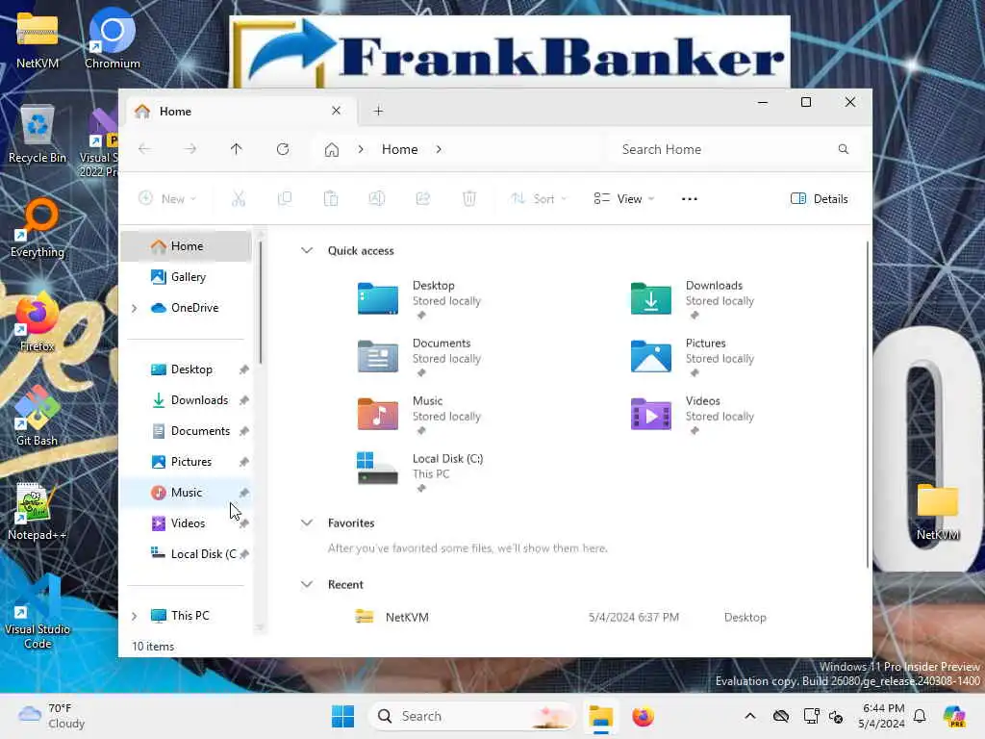Image resolution: width=985 pixels, height=739 pixels.
Task: Open Desktop folder in Quick access
Action: [x=419, y=299]
